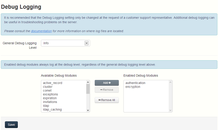Select the comet debug module
The width and height of the screenshot is (218, 130).
pos(47,91)
